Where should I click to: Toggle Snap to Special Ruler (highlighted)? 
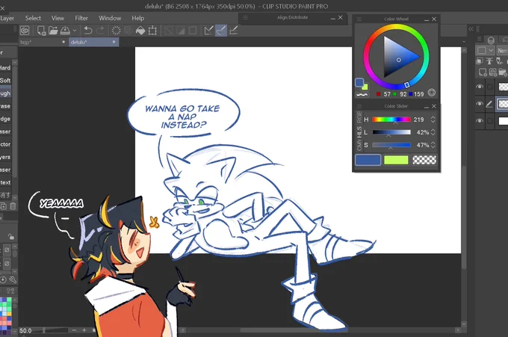point(221,31)
